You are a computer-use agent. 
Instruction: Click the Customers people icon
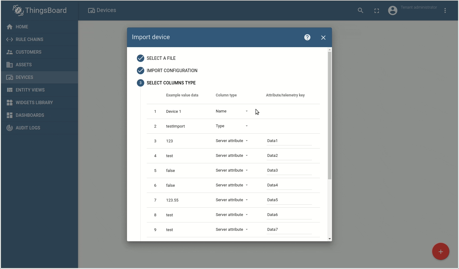tap(10, 52)
